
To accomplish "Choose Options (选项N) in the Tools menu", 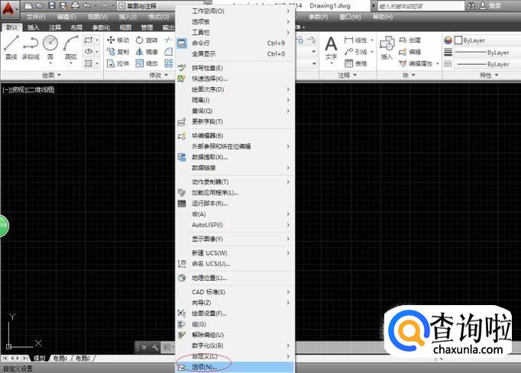I will pyautogui.click(x=235, y=367).
